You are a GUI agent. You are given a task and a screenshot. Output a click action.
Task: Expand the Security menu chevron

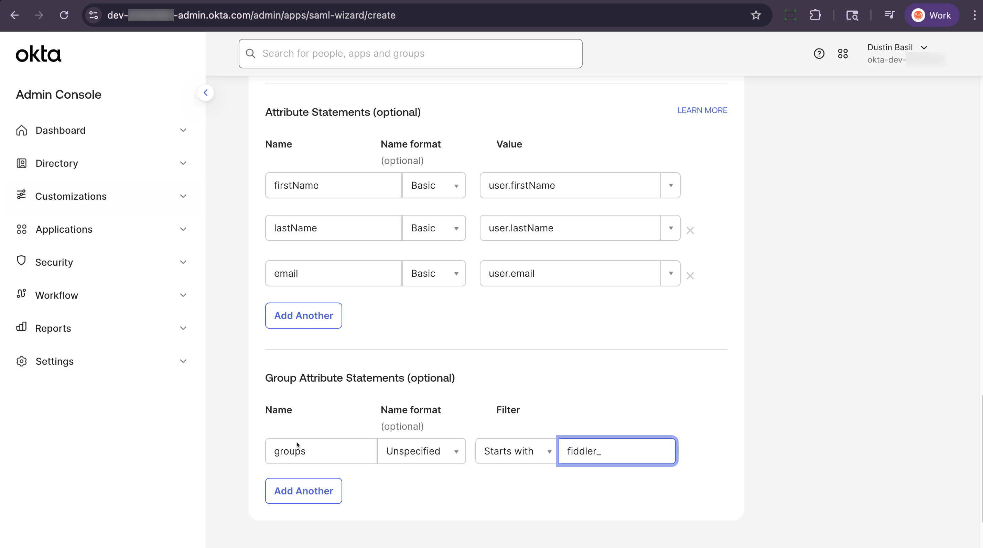pyautogui.click(x=183, y=262)
